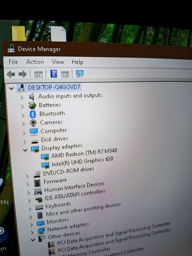Select Intel(R) UHD Graphics 620

coord(82,162)
